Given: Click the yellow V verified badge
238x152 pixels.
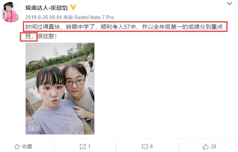Looking at the screenshot, I should 73,7.
